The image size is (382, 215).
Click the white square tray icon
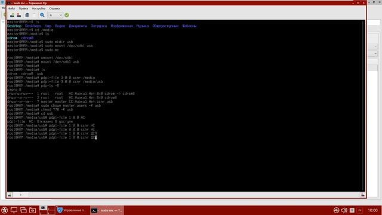click(x=352, y=210)
